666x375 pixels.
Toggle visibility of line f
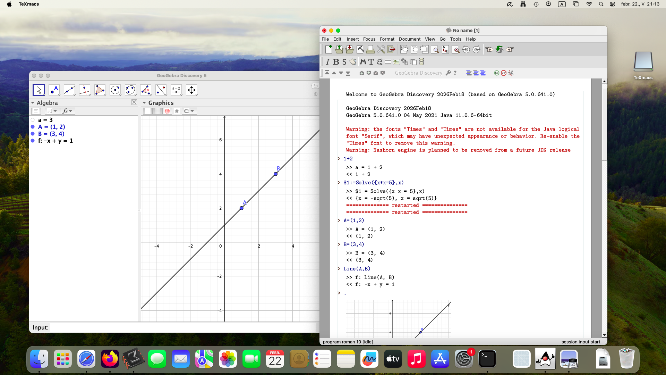(33, 141)
